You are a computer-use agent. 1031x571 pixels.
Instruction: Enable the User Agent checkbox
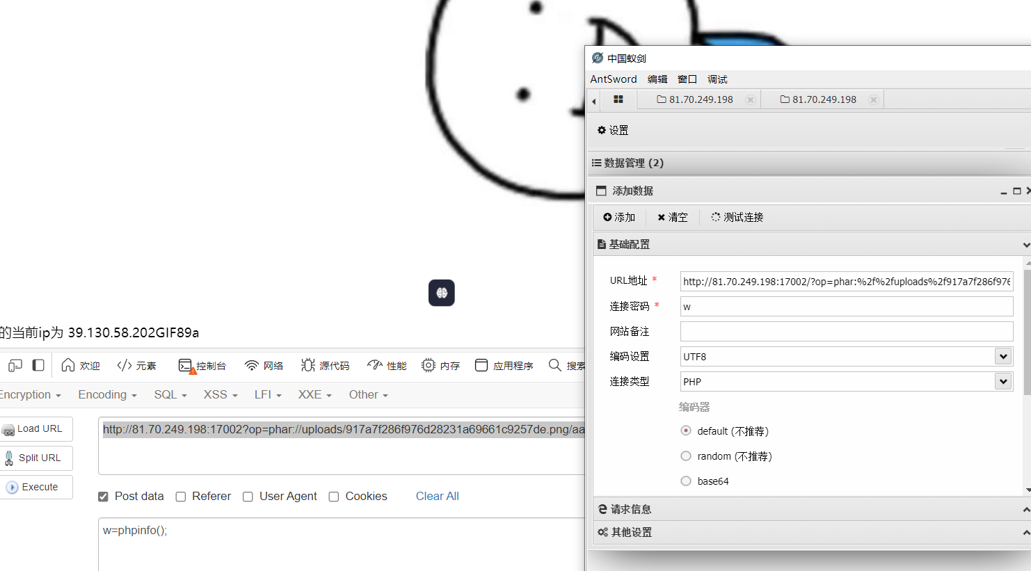tap(248, 497)
